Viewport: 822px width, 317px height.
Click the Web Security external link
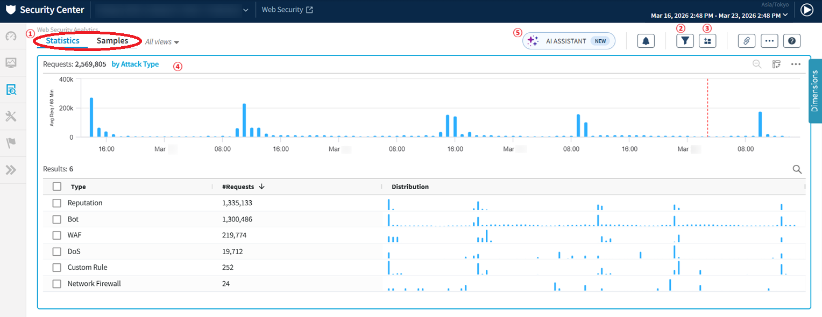pos(287,10)
